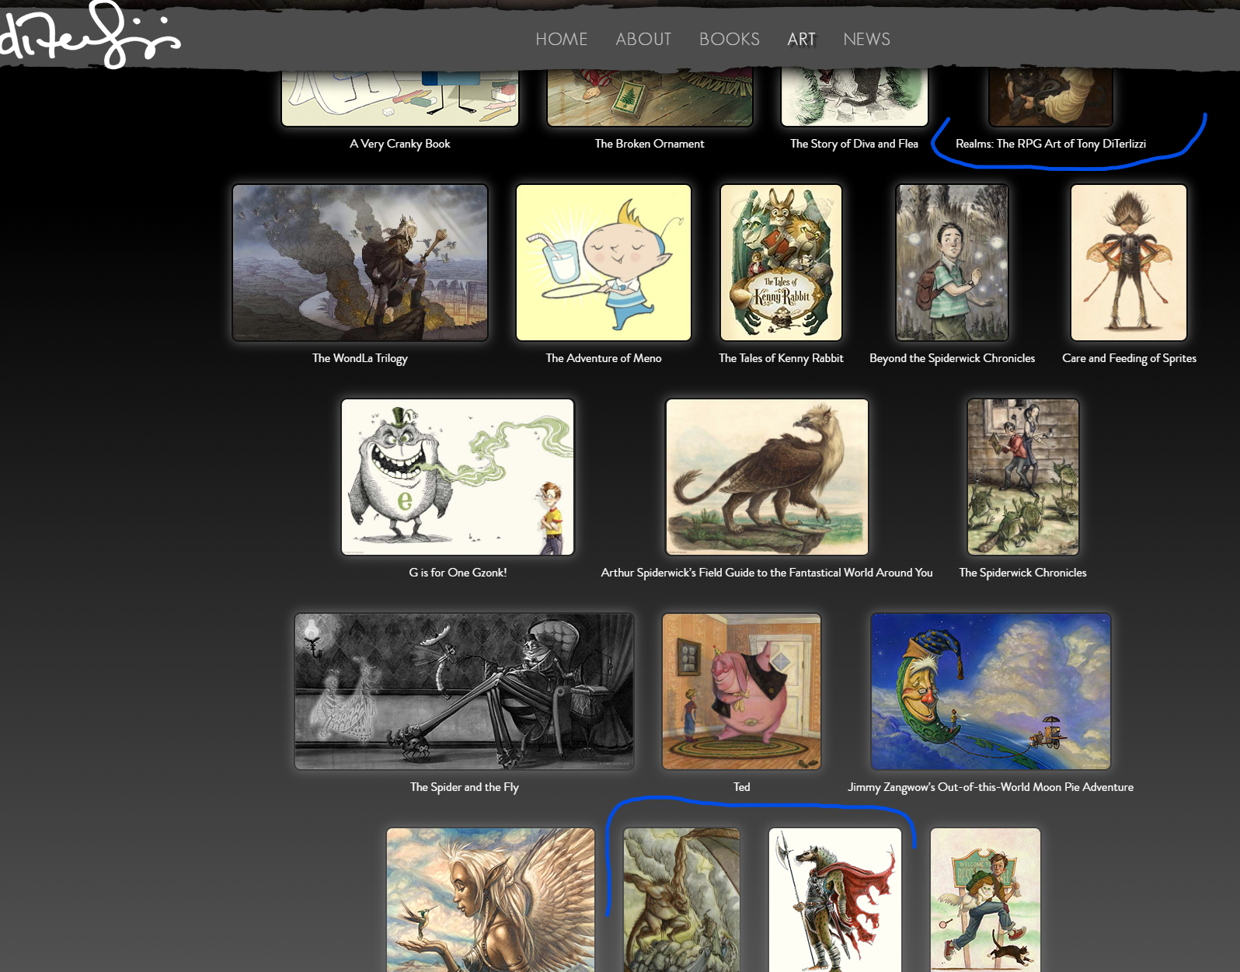The width and height of the screenshot is (1240, 972).
Task: Click the 'A Very Cranky Book' caption
Action: tap(400, 144)
